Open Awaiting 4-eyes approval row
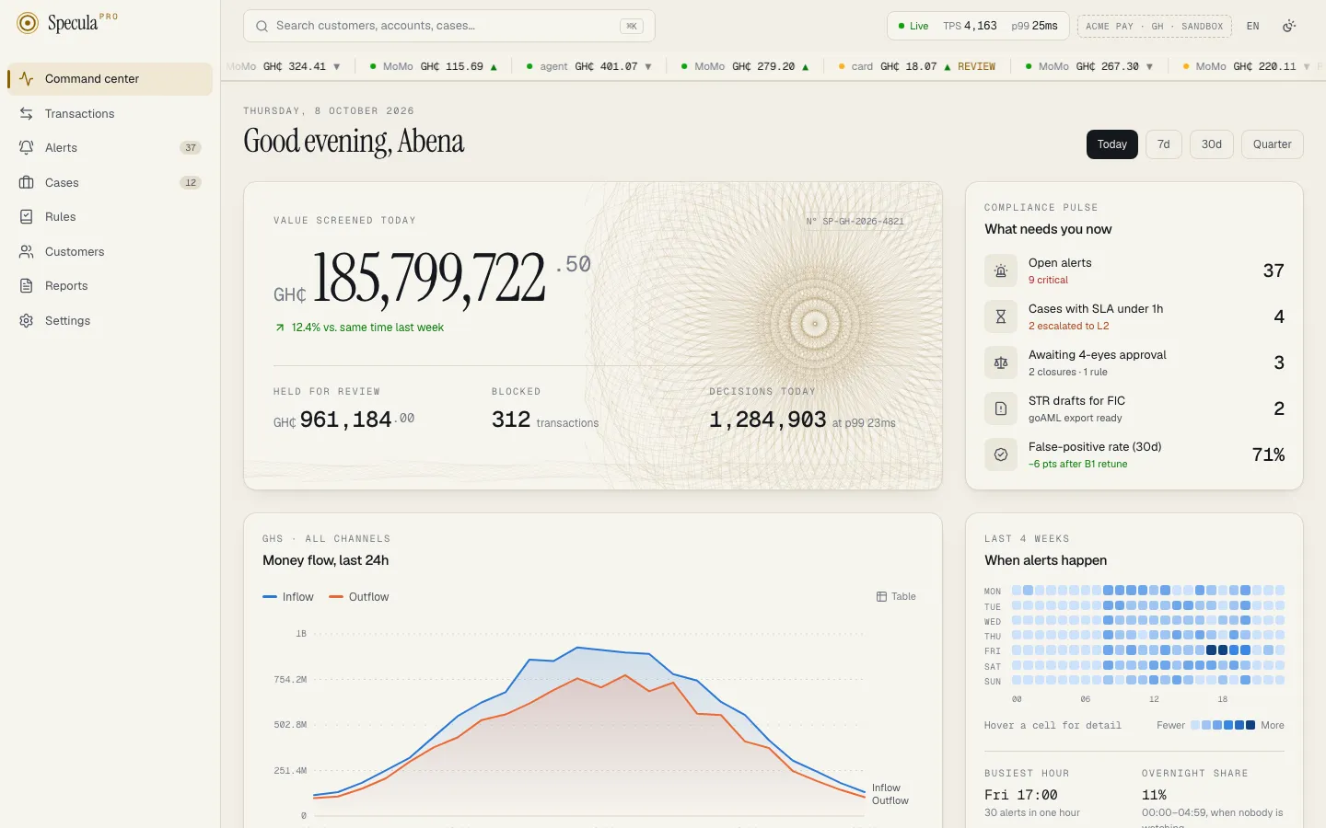Image resolution: width=1326 pixels, height=828 pixels. [1134, 362]
